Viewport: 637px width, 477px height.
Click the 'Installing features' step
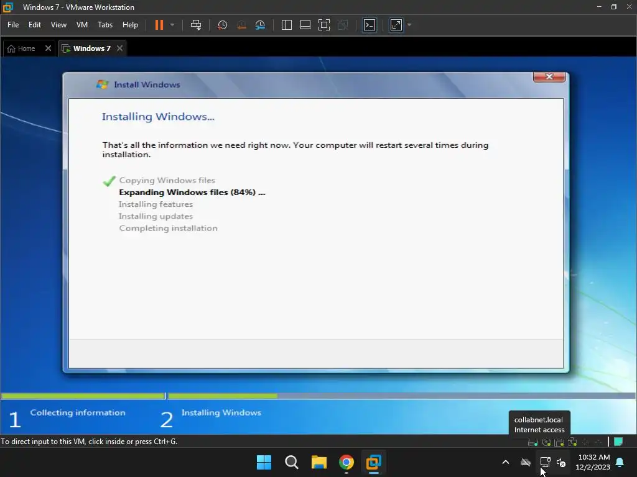156,204
